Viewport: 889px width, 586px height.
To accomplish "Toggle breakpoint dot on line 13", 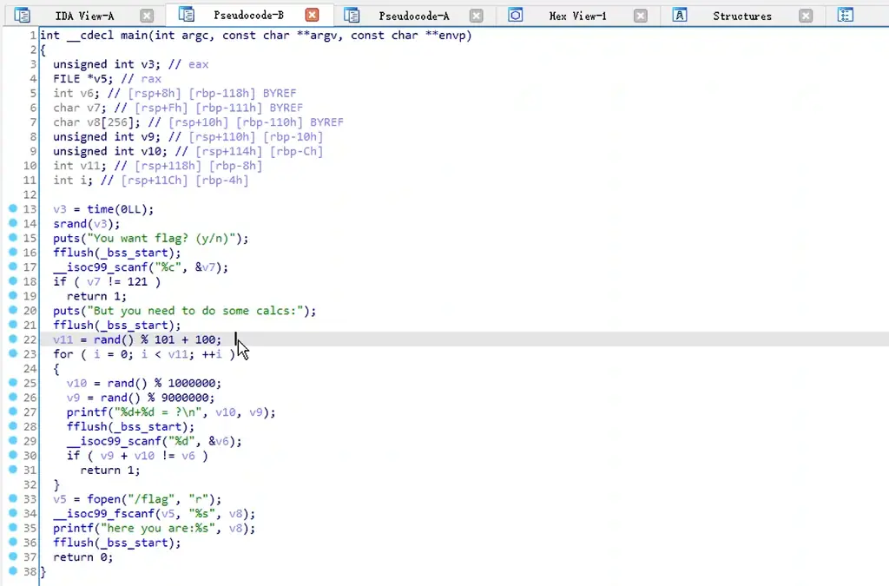I will point(13,209).
